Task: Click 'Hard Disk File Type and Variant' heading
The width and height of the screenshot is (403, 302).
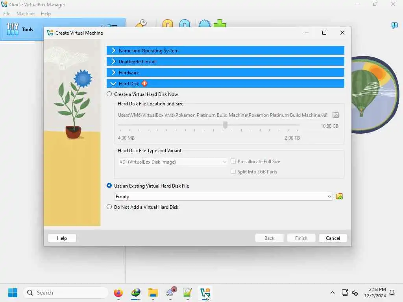Action: 150,151
